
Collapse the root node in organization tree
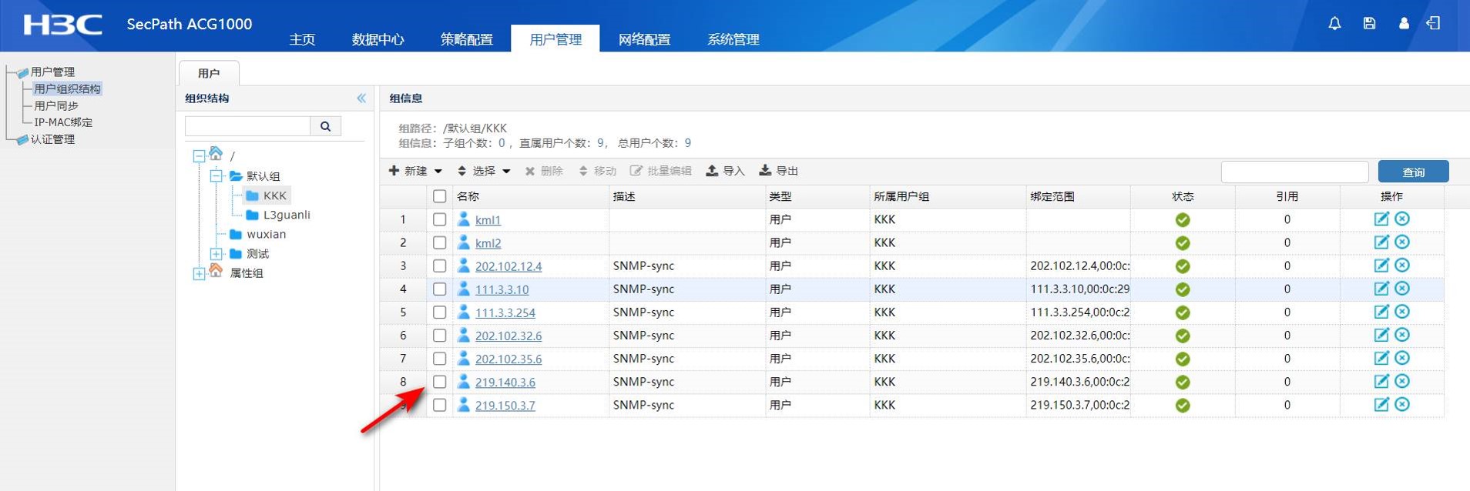point(199,156)
